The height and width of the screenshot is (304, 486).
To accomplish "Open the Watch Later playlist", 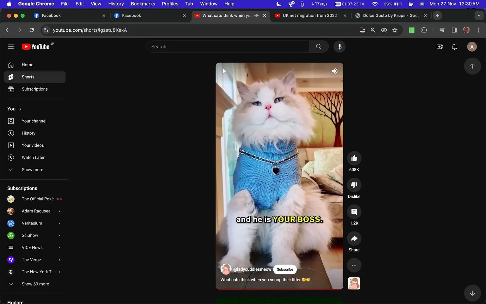I will click(x=33, y=157).
